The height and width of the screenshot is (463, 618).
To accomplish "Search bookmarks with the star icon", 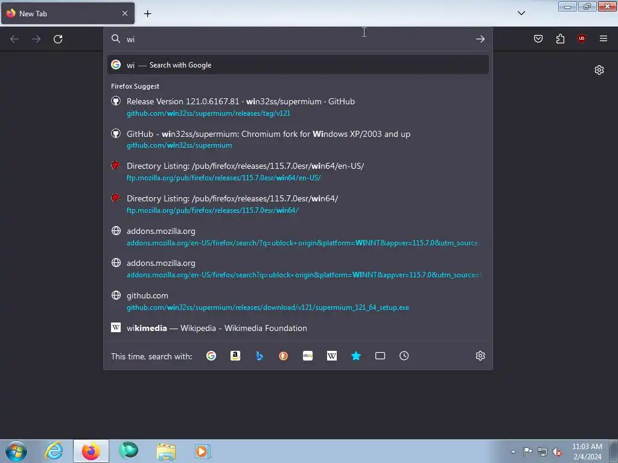I will [x=356, y=356].
